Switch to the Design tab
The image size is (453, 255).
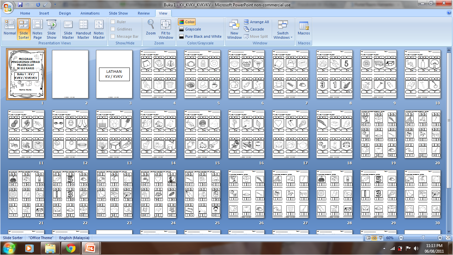pyautogui.click(x=65, y=13)
